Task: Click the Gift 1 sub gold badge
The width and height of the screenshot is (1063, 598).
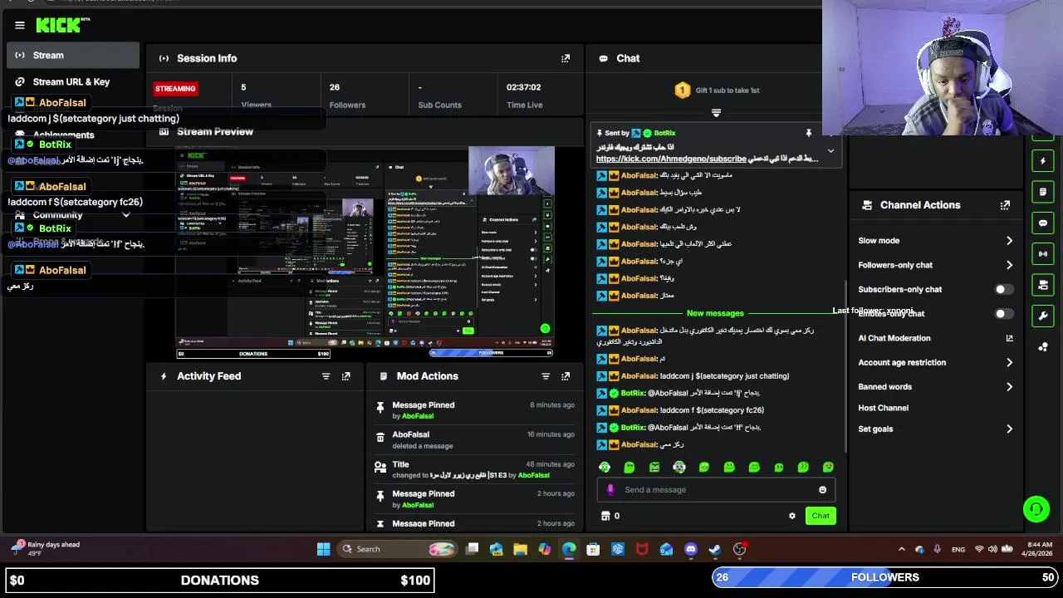Action: tap(682, 91)
